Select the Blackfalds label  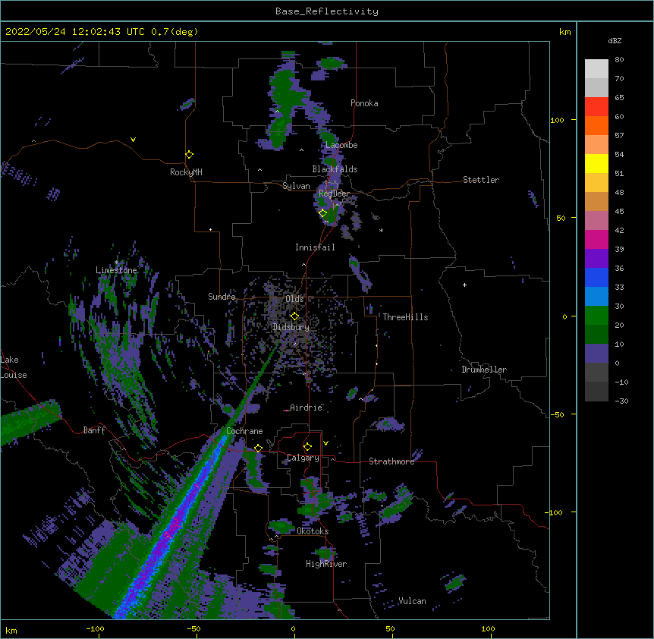click(x=335, y=169)
